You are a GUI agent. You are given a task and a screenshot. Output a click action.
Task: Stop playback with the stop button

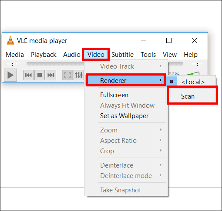[40, 75]
